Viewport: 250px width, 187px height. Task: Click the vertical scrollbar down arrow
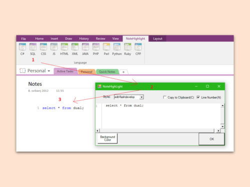pyautogui.click(x=222, y=127)
